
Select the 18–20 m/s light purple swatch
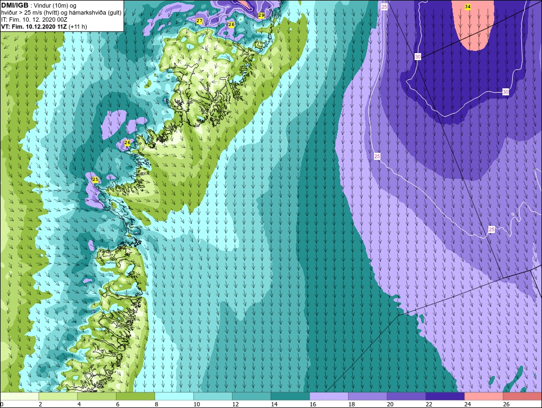point(368,396)
